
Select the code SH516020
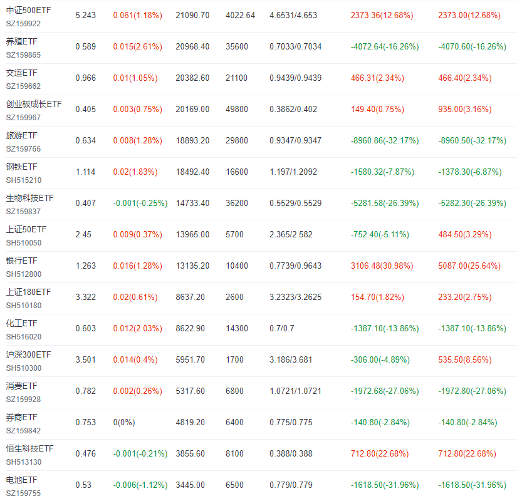[24, 337]
